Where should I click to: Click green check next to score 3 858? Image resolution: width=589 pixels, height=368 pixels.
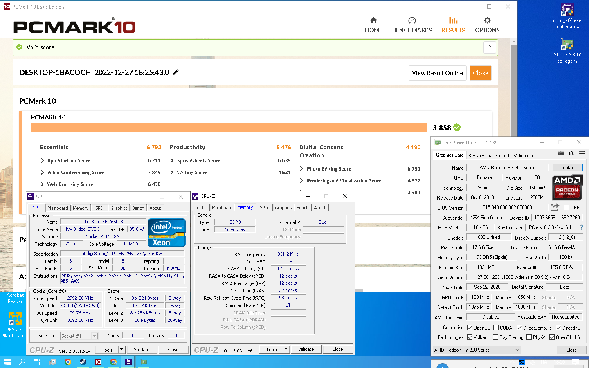(457, 128)
